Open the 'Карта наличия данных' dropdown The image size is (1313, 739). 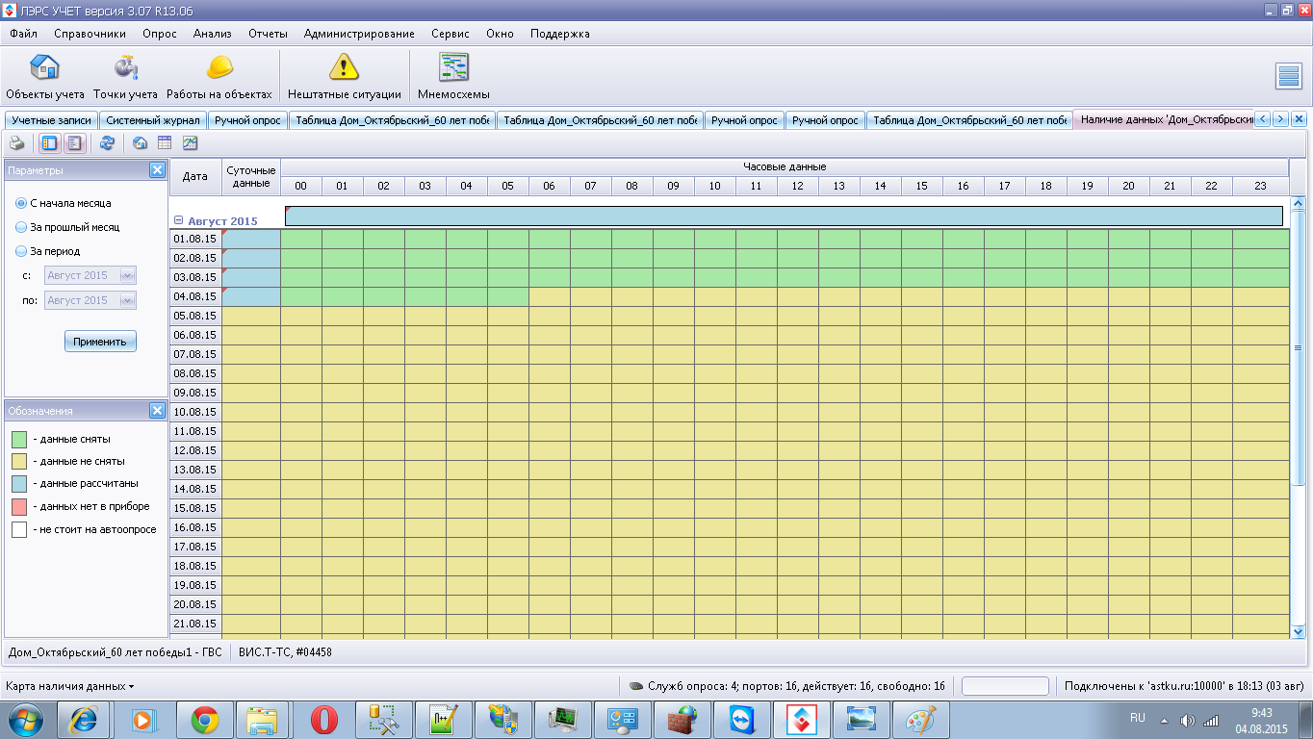pos(70,686)
